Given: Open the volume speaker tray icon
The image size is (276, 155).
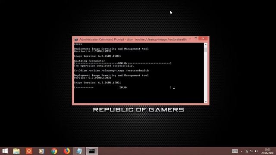Looking at the screenshot, I should pyautogui.click(x=256, y=151).
